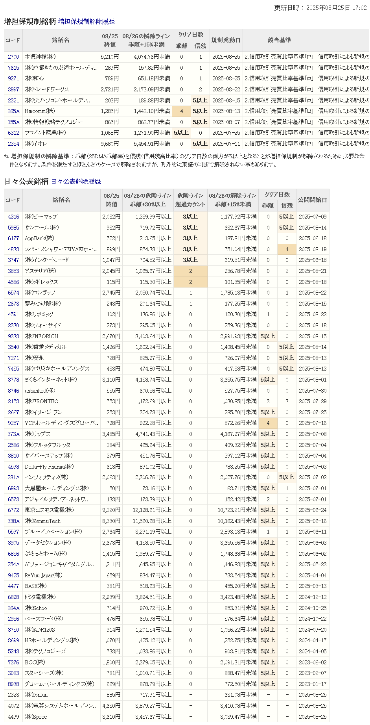Open stock code 9271 link
The height and width of the screenshot is (725, 370).
(x=13, y=78)
